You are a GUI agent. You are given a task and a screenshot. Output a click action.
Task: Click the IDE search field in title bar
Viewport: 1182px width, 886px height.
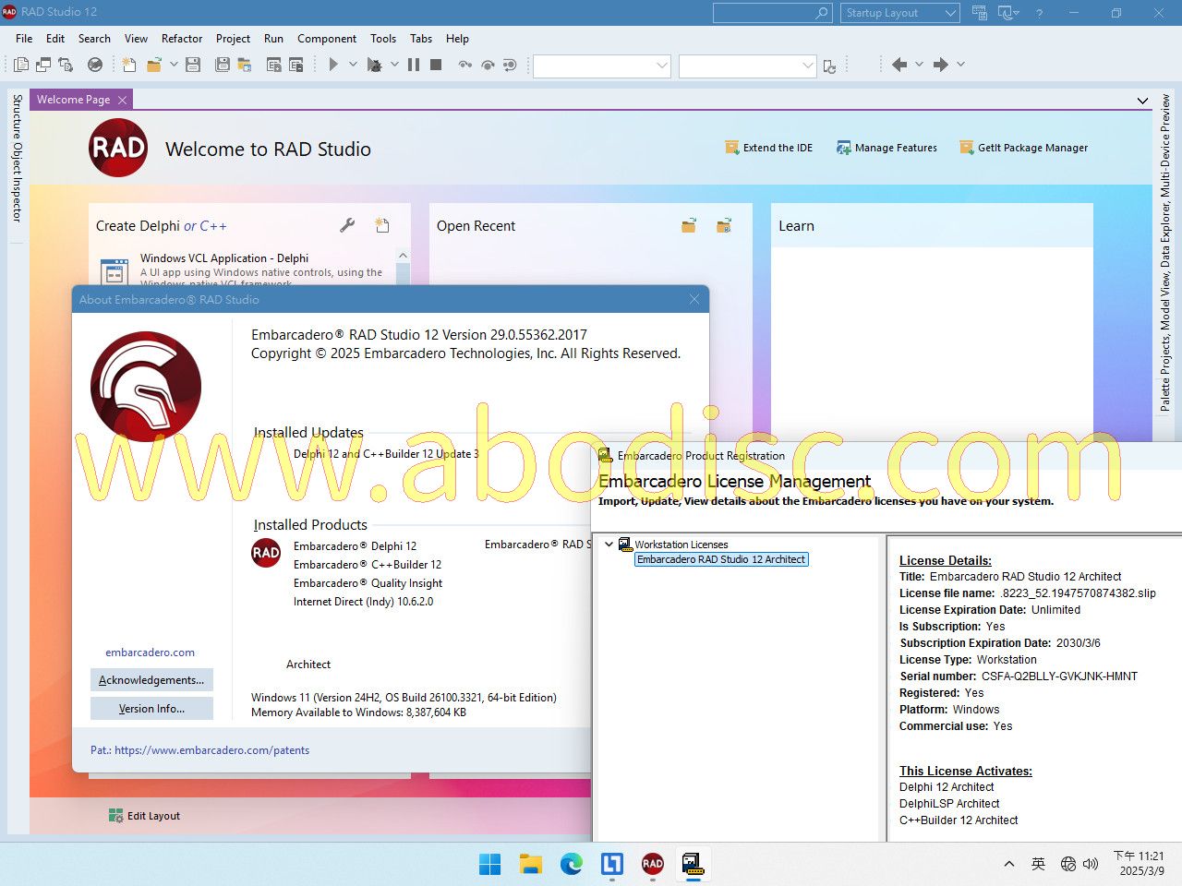(x=772, y=13)
